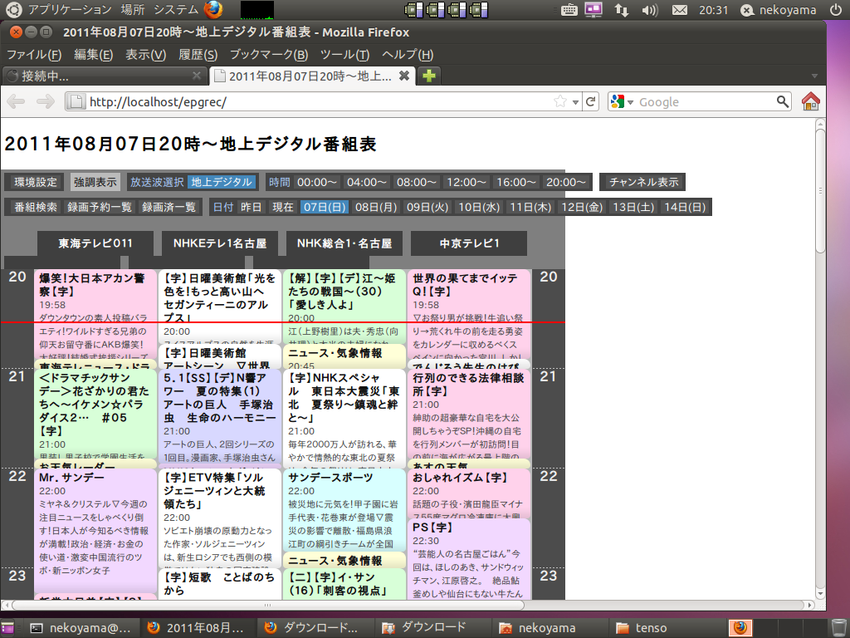Click the reload page icon
Viewport: 850px width, 638px height.
[590, 101]
